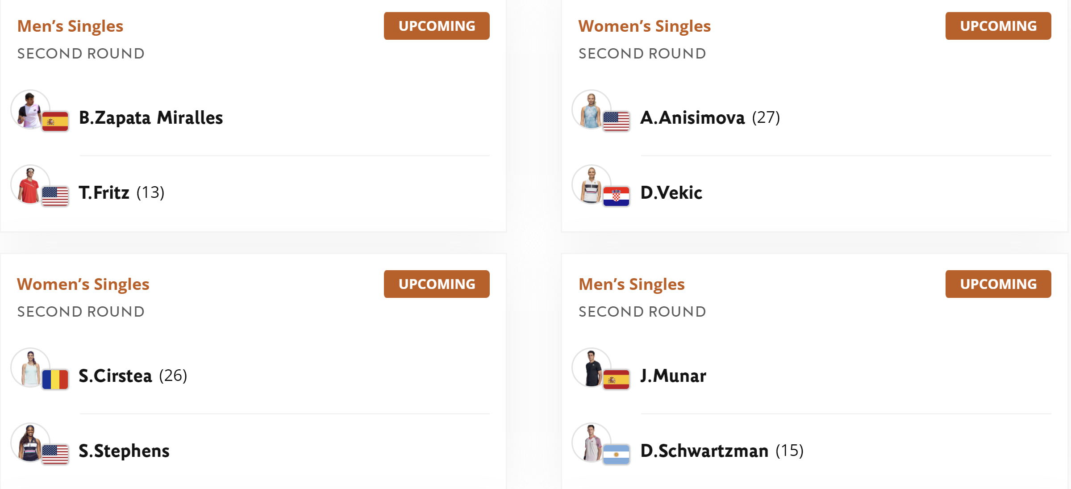Image resolution: width=1071 pixels, height=489 pixels.
Task: Click the Croatia flag beside D.Vekic
Action: pos(616,196)
